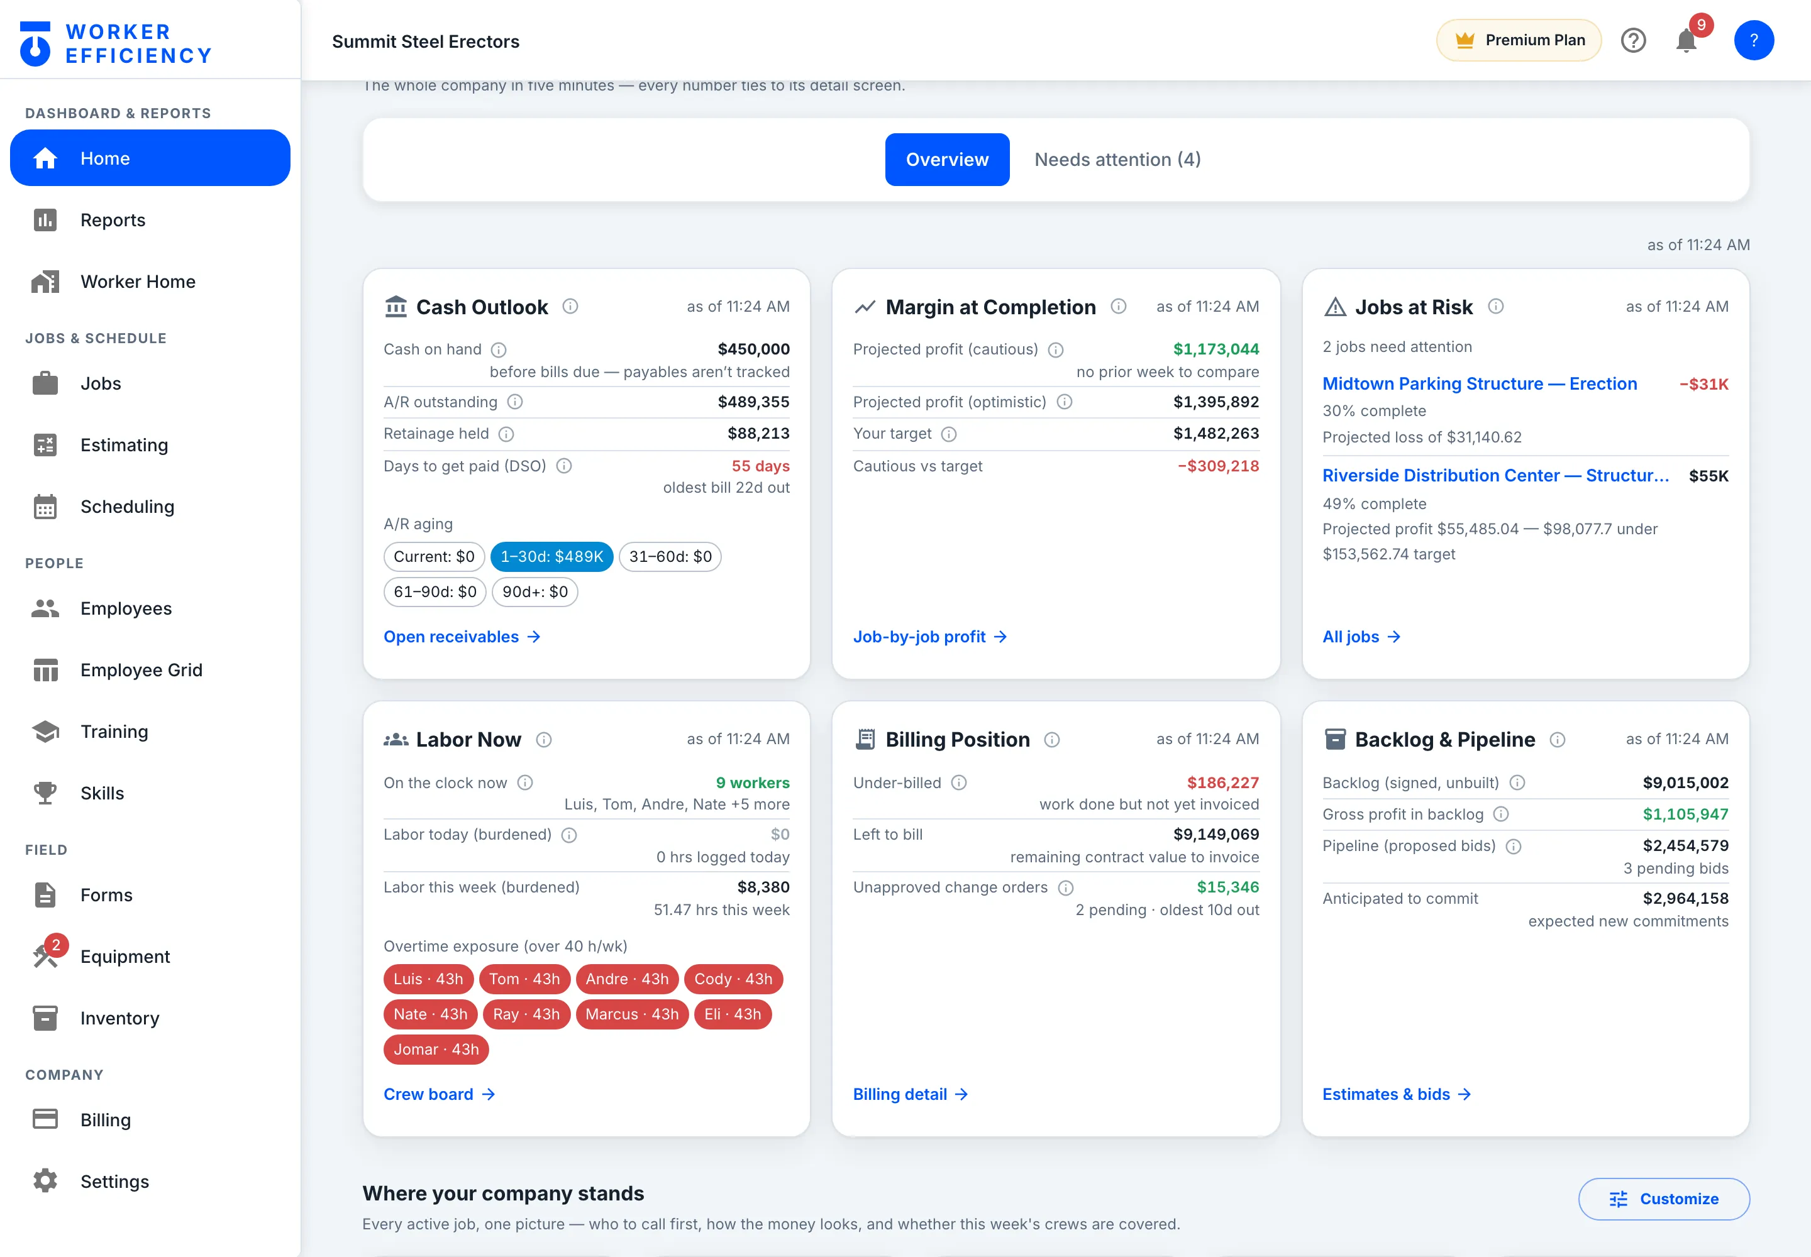Switch to the Overview tab
This screenshot has width=1811, height=1257.
pos(947,160)
